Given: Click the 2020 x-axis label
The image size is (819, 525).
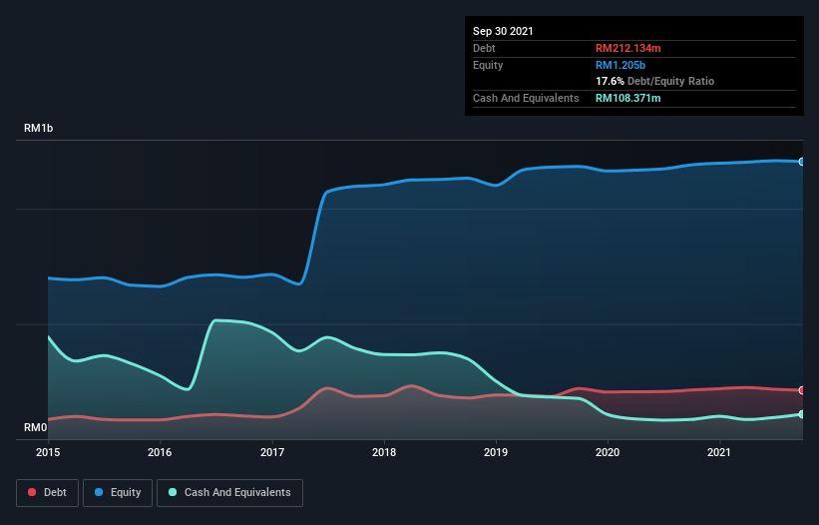Looking at the screenshot, I should [x=608, y=452].
